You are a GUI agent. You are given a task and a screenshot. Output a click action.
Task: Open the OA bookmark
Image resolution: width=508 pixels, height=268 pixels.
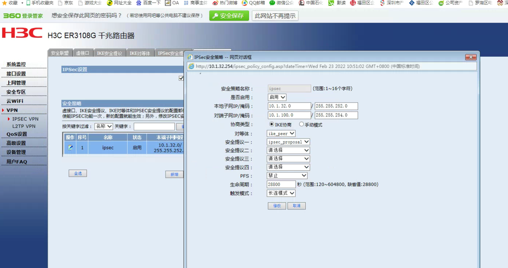pos(172,3)
